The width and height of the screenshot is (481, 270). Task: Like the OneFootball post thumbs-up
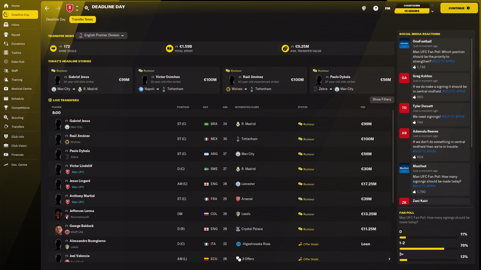(414, 67)
